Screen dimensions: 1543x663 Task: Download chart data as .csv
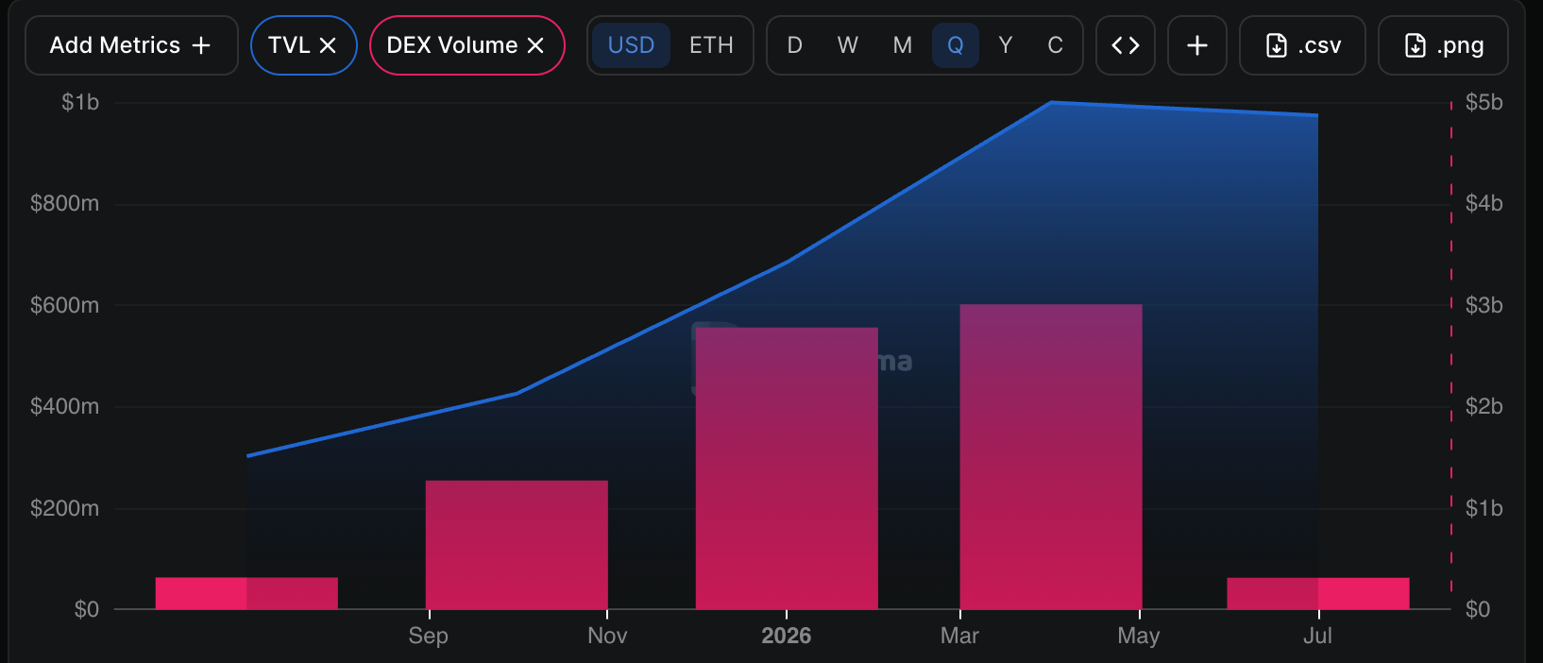click(x=1302, y=45)
